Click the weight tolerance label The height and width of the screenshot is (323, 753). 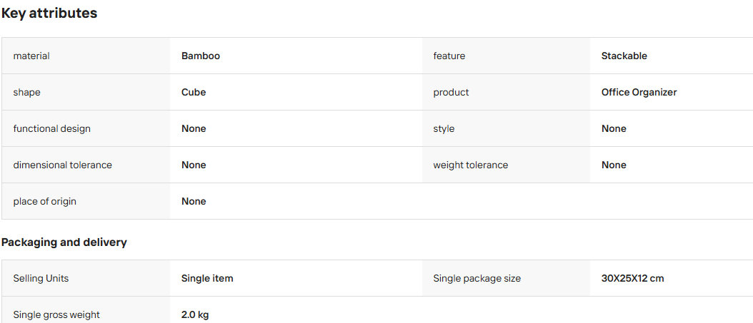[x=471, y=165]
